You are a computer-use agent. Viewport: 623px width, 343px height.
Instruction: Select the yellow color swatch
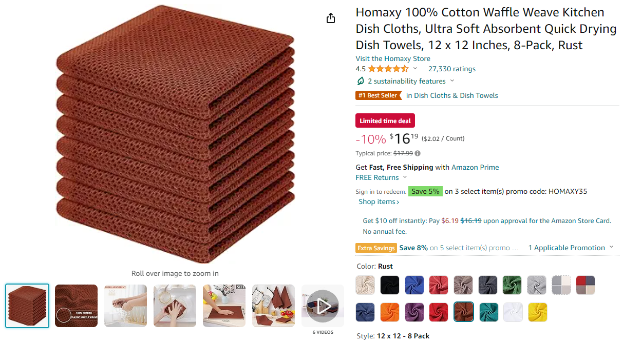[537, 312]
